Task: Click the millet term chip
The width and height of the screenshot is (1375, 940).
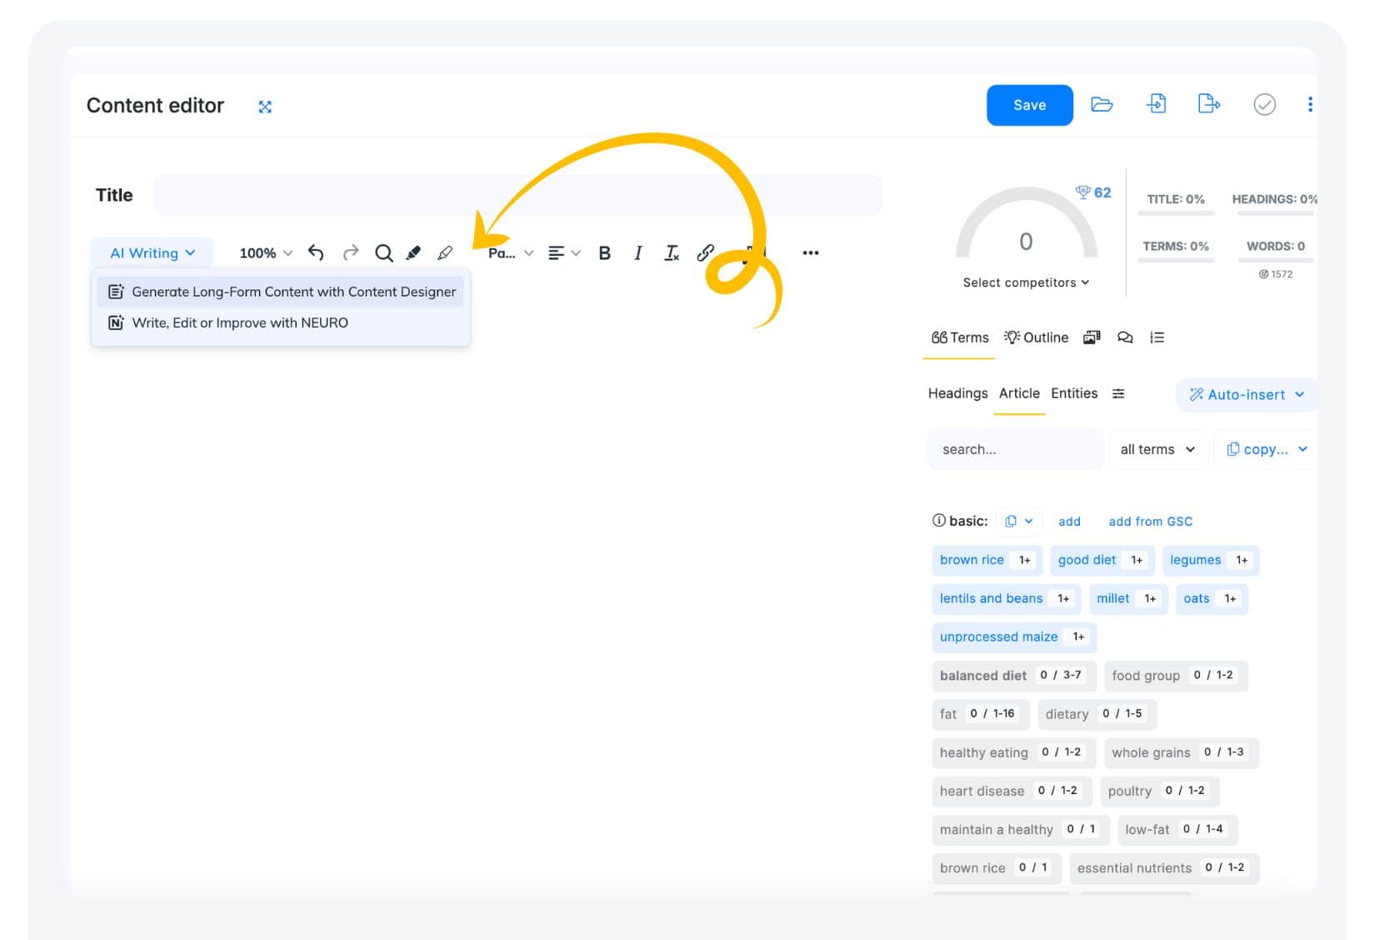Action: [1127, 598]
